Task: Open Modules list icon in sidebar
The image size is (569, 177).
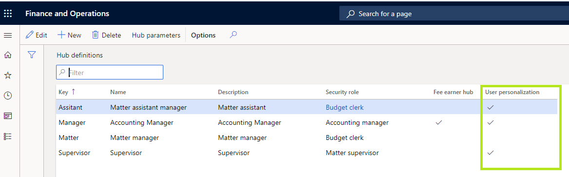Action: click(x=8, y=137)
